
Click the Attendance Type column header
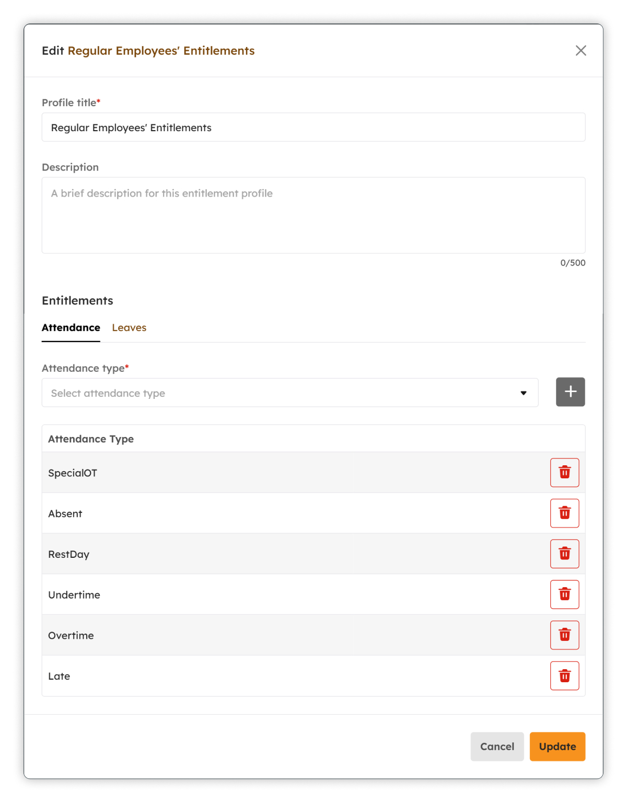[x=91, y=439]
